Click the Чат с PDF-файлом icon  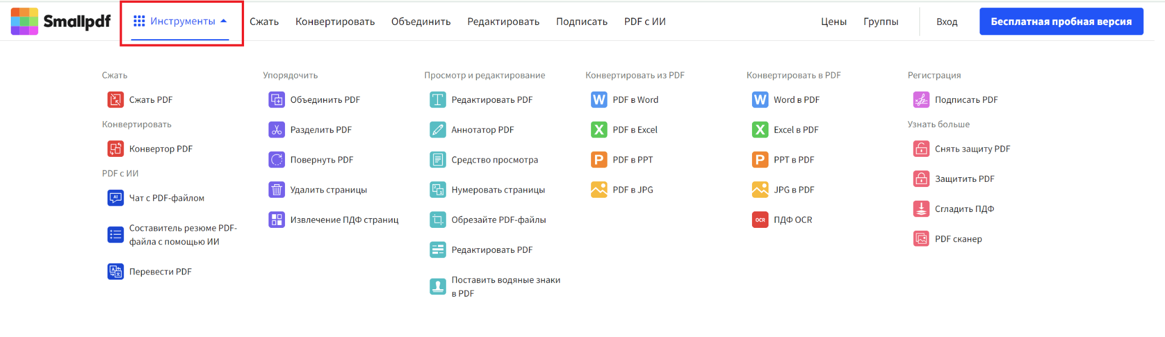pos(116,197)
